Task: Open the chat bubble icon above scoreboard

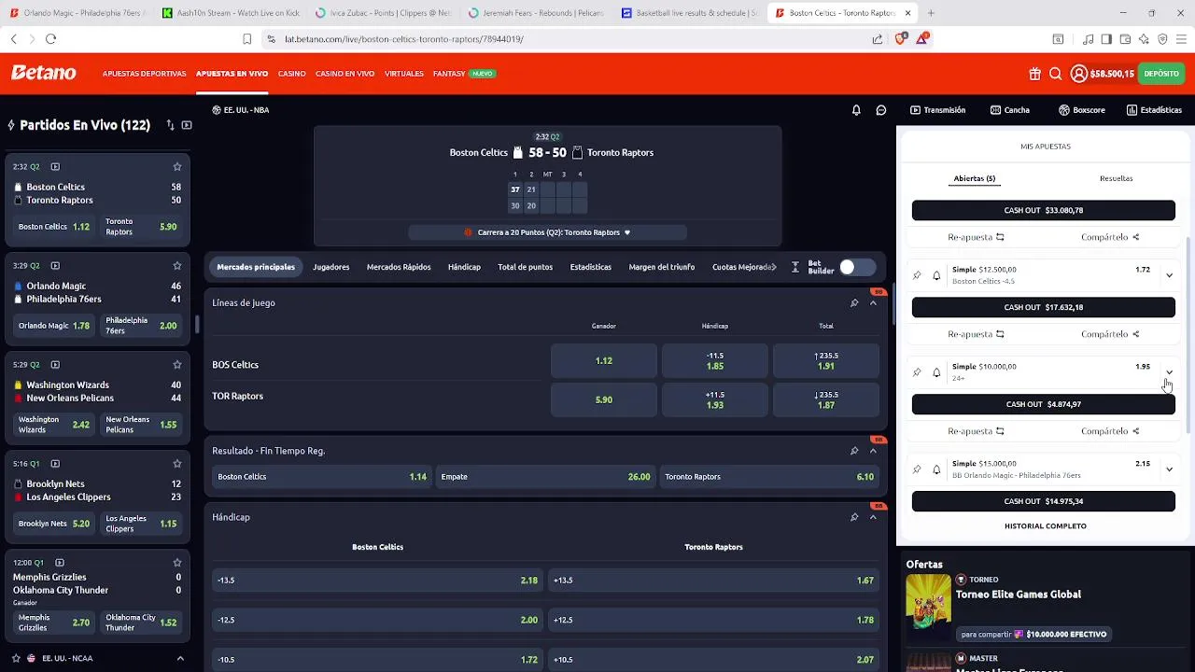Action: [880, 110]
